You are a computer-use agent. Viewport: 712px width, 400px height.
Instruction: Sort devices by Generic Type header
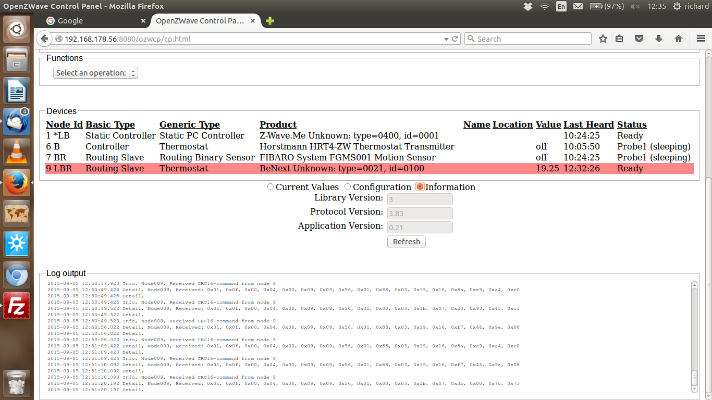[190, 124]
